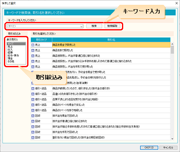The width and height of the screenshot is (180, 152).
Task: Select row 掛代金を手形で回収した
Action: (x=101, y=132)
